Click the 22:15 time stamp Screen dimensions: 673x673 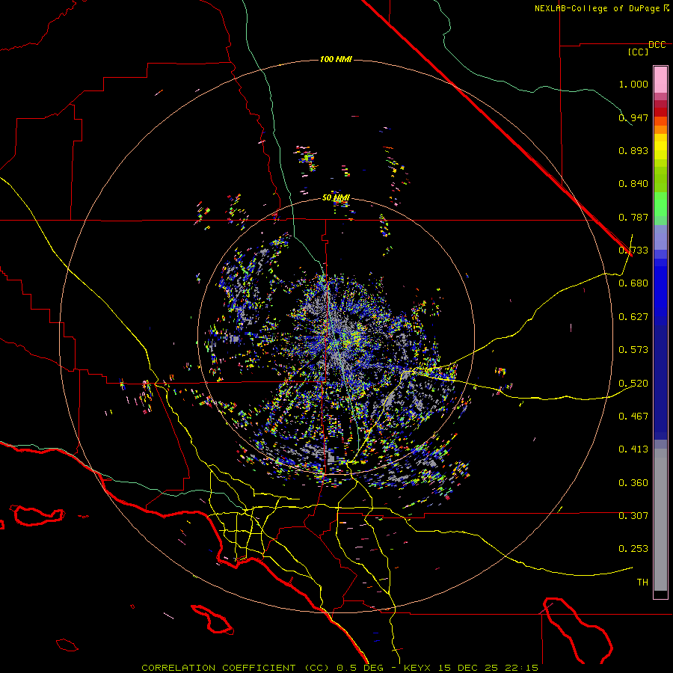521,668
